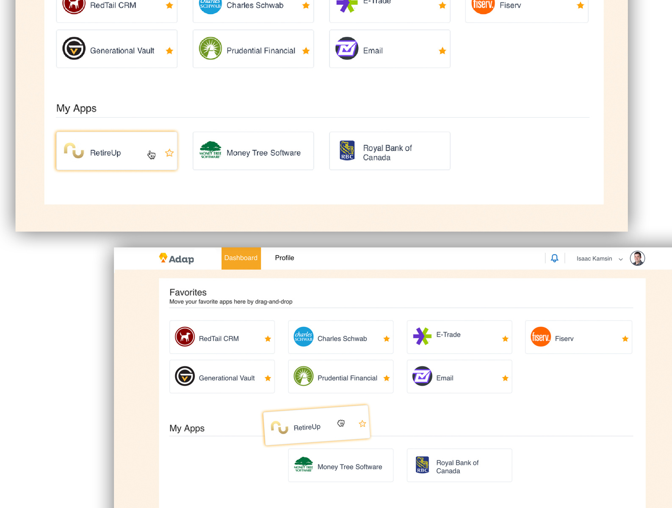Toggle Generational Vault star in top window
The width and height of the screenshot is (672, 508).
169,51
